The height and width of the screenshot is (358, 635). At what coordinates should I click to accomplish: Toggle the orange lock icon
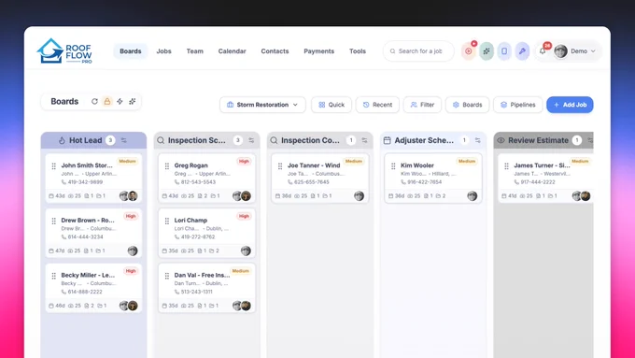(x=107, y=101)
